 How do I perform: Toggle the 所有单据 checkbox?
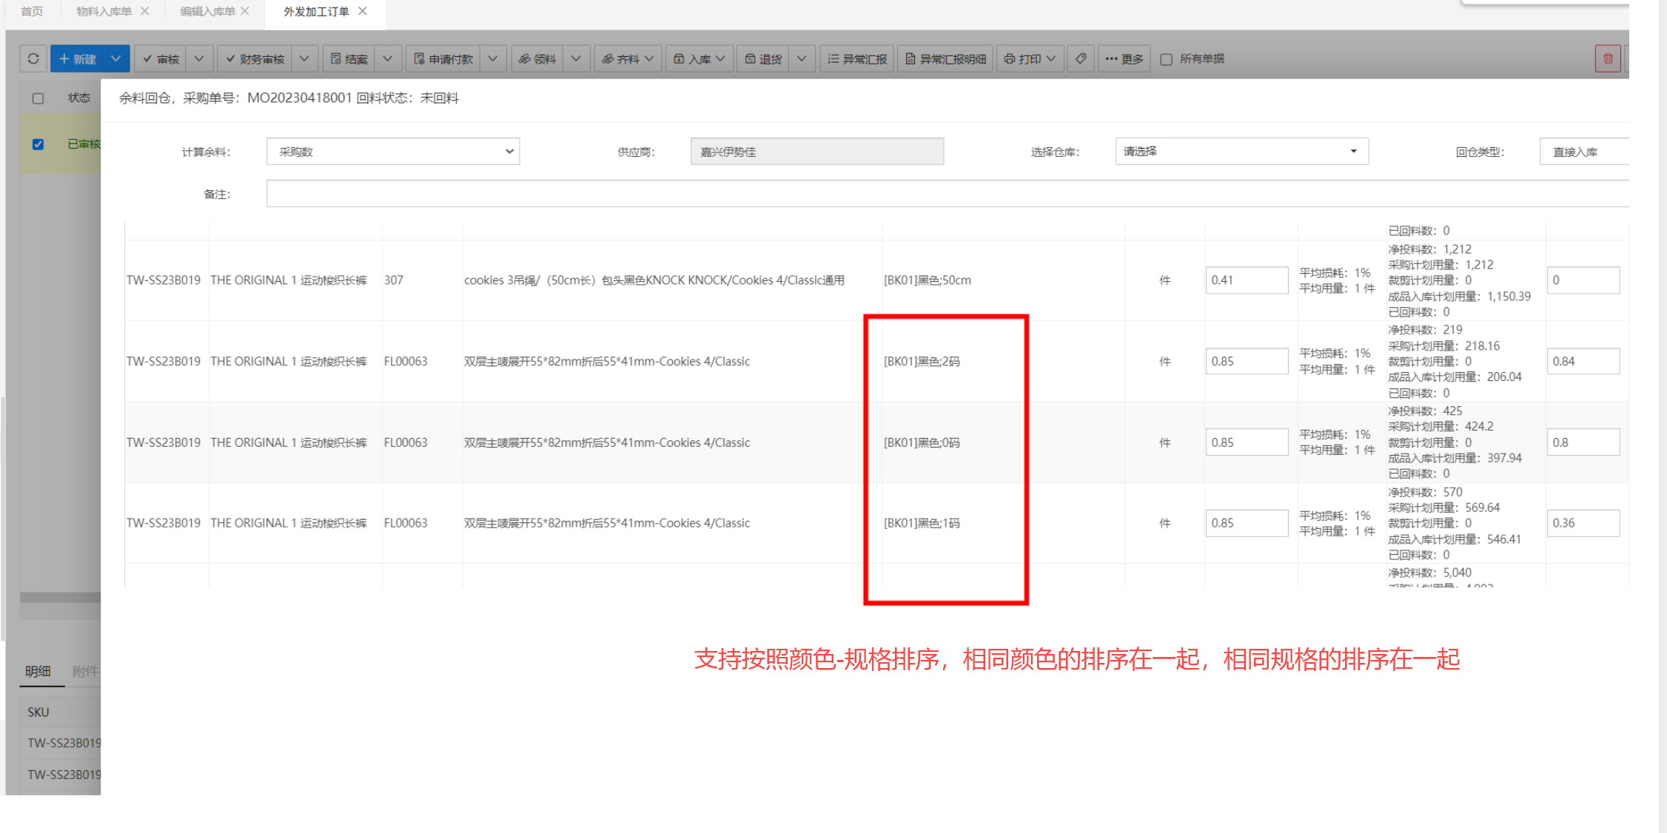point(1167,59)
